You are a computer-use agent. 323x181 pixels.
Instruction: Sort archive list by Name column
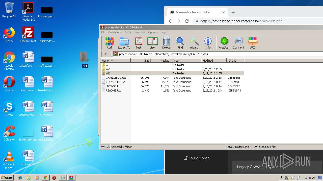point(116,61)
